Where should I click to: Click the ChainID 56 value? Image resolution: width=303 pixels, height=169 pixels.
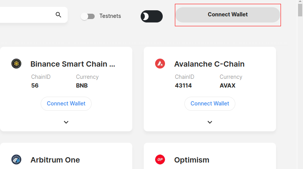pos(35,86)
